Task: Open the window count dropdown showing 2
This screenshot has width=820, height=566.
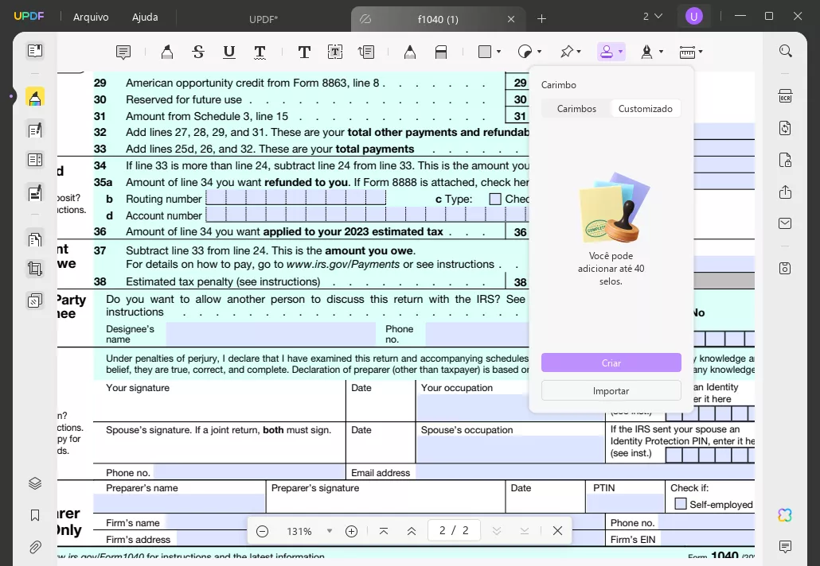Action: point(653,17)
